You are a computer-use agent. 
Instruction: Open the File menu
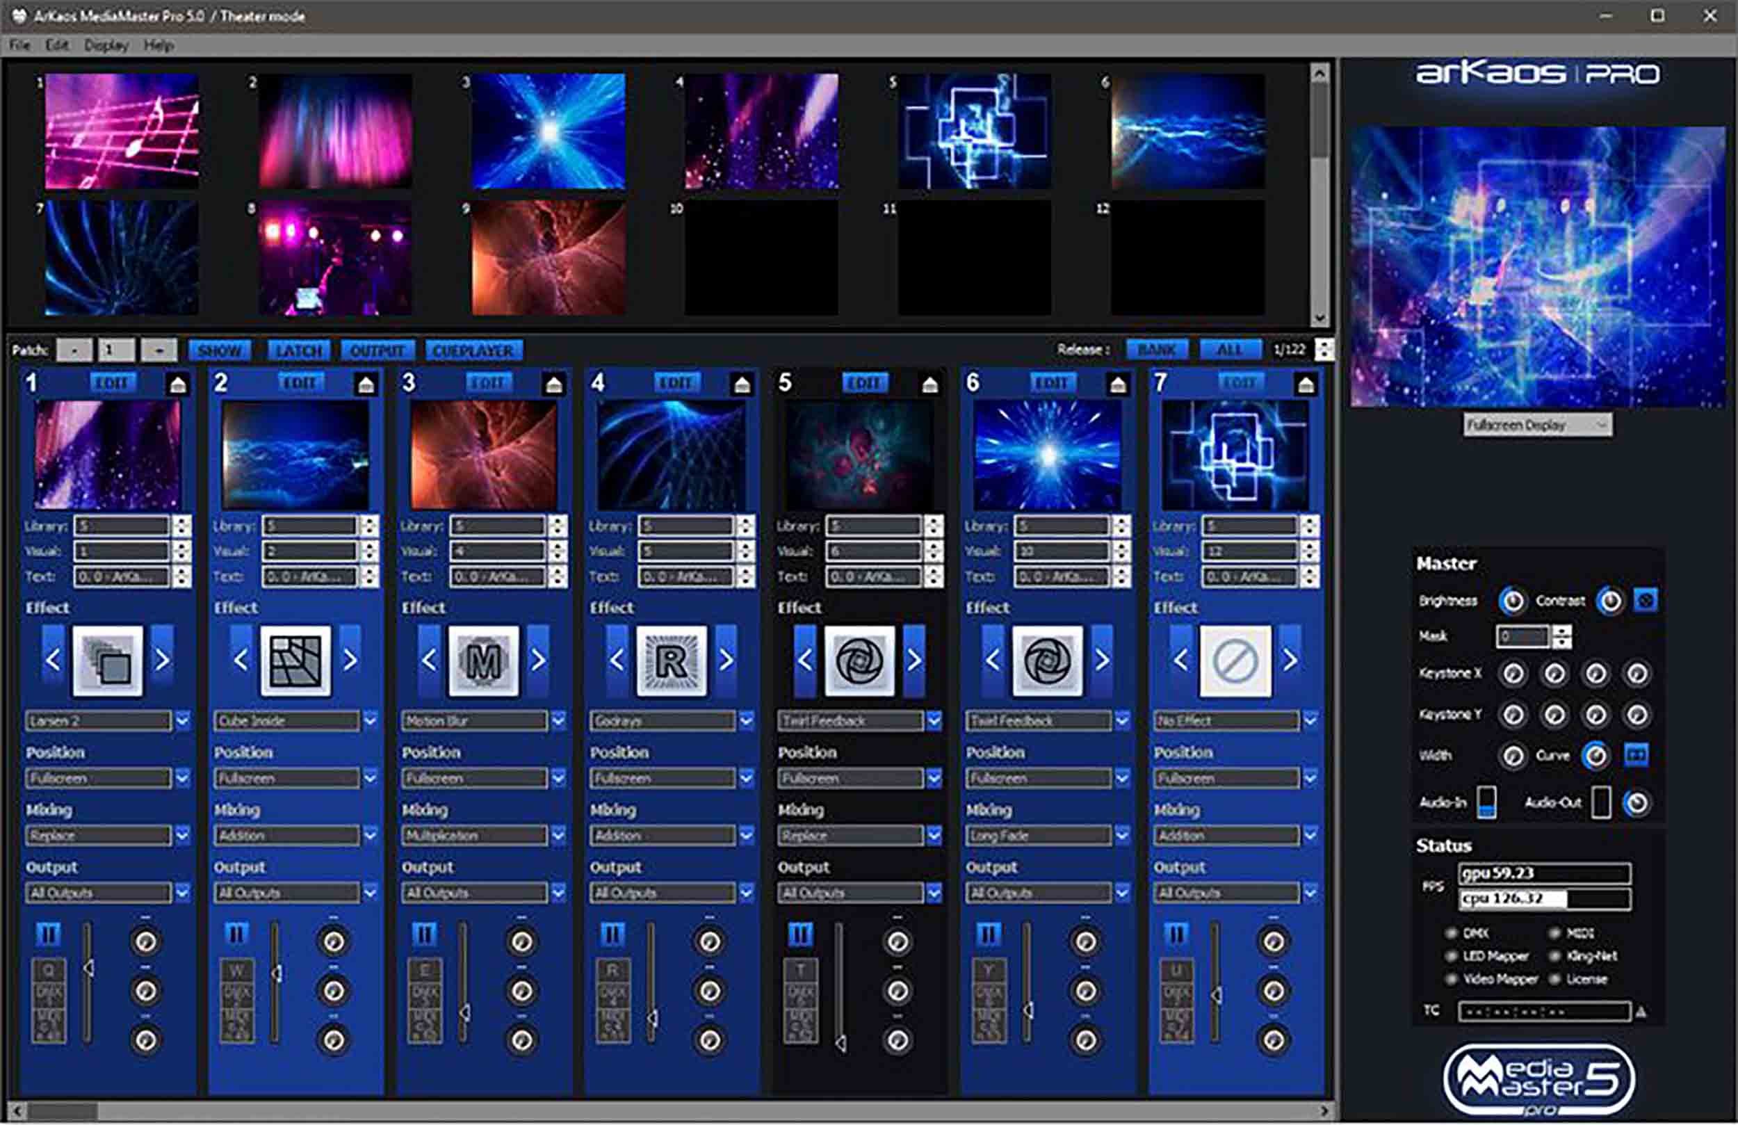[18, 45]
